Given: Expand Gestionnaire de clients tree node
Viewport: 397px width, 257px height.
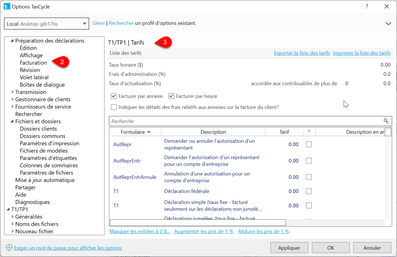Looking at the screenshot, I should [x=12, y=99].
